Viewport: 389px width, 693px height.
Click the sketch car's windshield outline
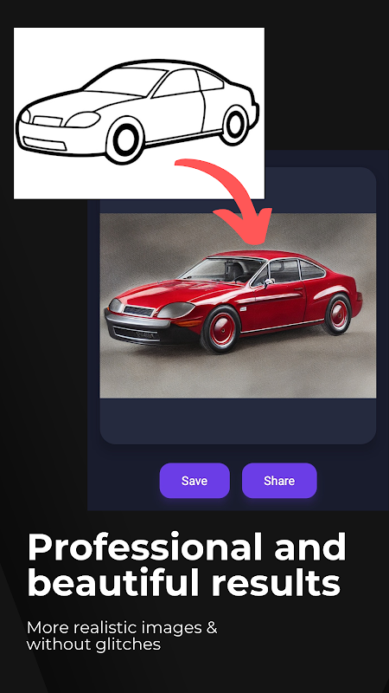(x=127, y=81)
